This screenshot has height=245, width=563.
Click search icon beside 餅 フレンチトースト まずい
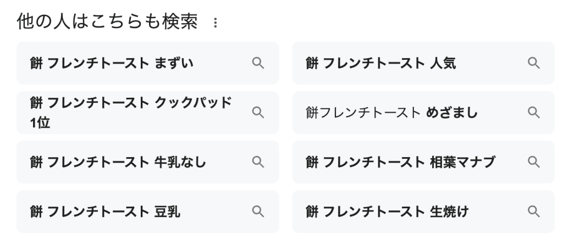click(x=258, y=63)
